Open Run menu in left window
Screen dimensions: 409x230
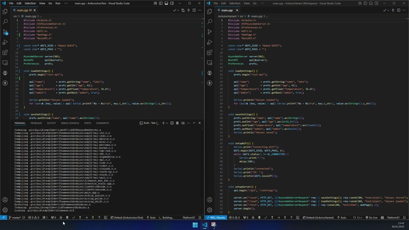58,3
